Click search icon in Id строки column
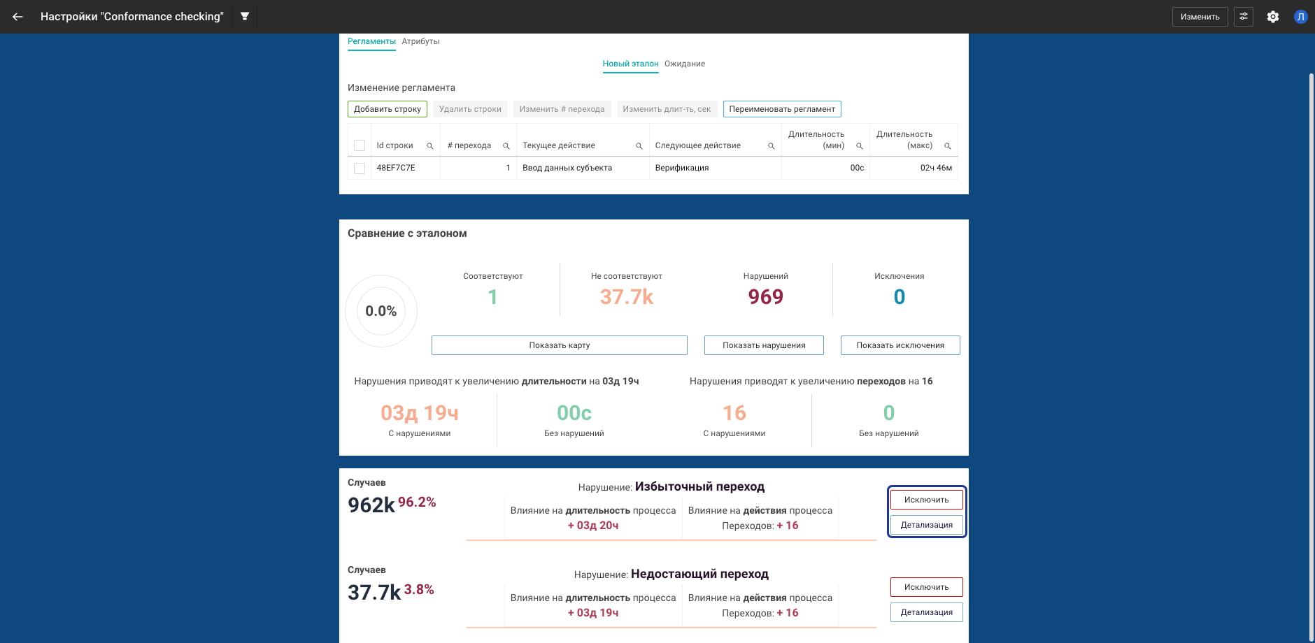 coord(430,146)
